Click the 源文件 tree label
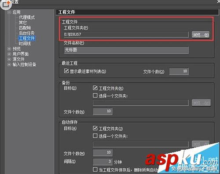The image size is (220, 174). [18, 59]
